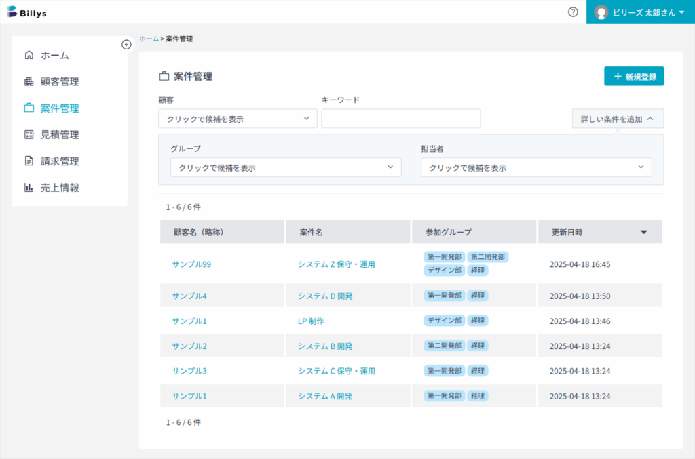Click the 売上情報 bar chart icon
The image size is (695, 459).
(x=29, y=188)
